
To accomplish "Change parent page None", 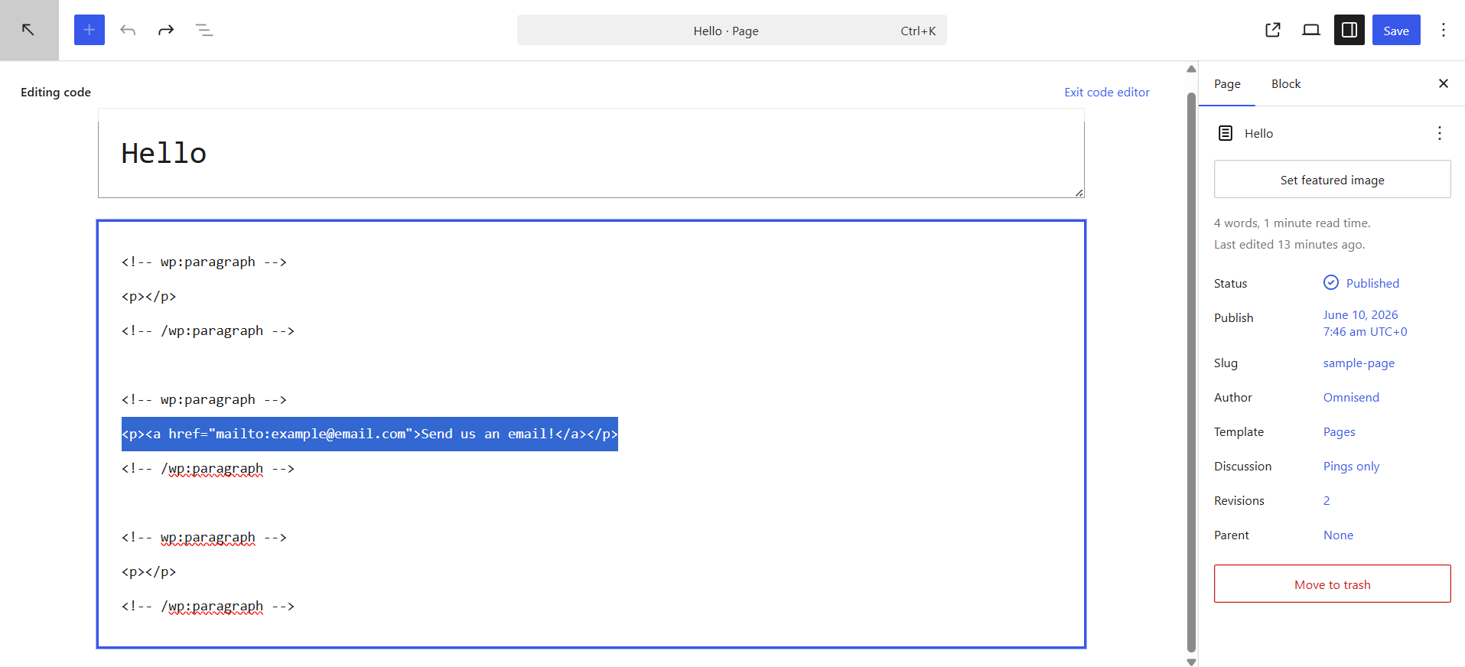I will click(1338, 535).
